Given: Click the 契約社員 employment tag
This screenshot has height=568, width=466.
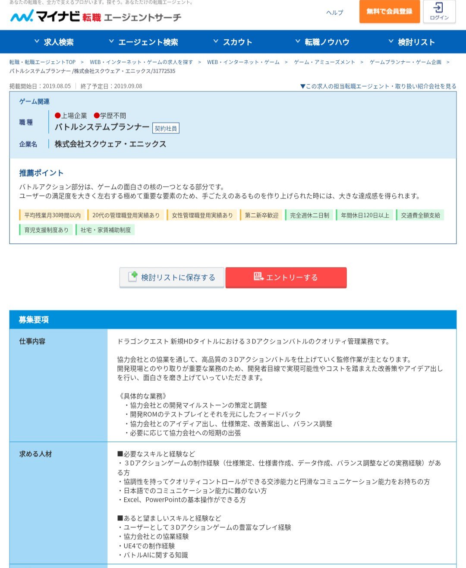Looking at the screenshot, I should point(166,128).
